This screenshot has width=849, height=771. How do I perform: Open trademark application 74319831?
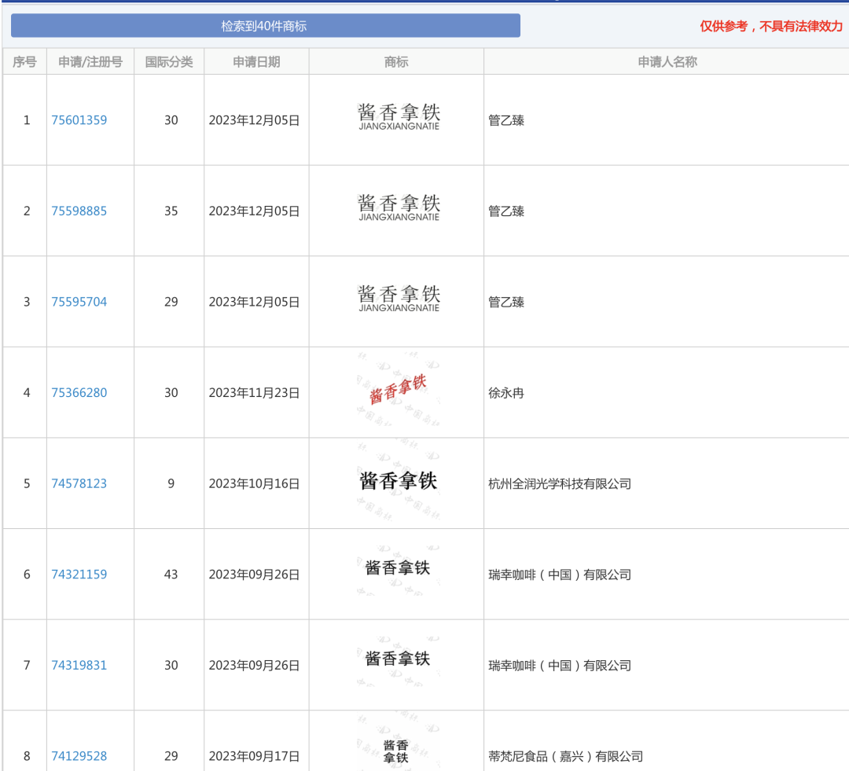click(x=79, y=665)
